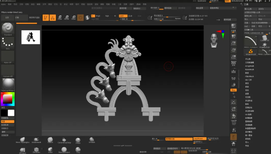Viewport: 271px width, 154px height.
Task: Open the color picker square
Action: (x=8, y=99)
